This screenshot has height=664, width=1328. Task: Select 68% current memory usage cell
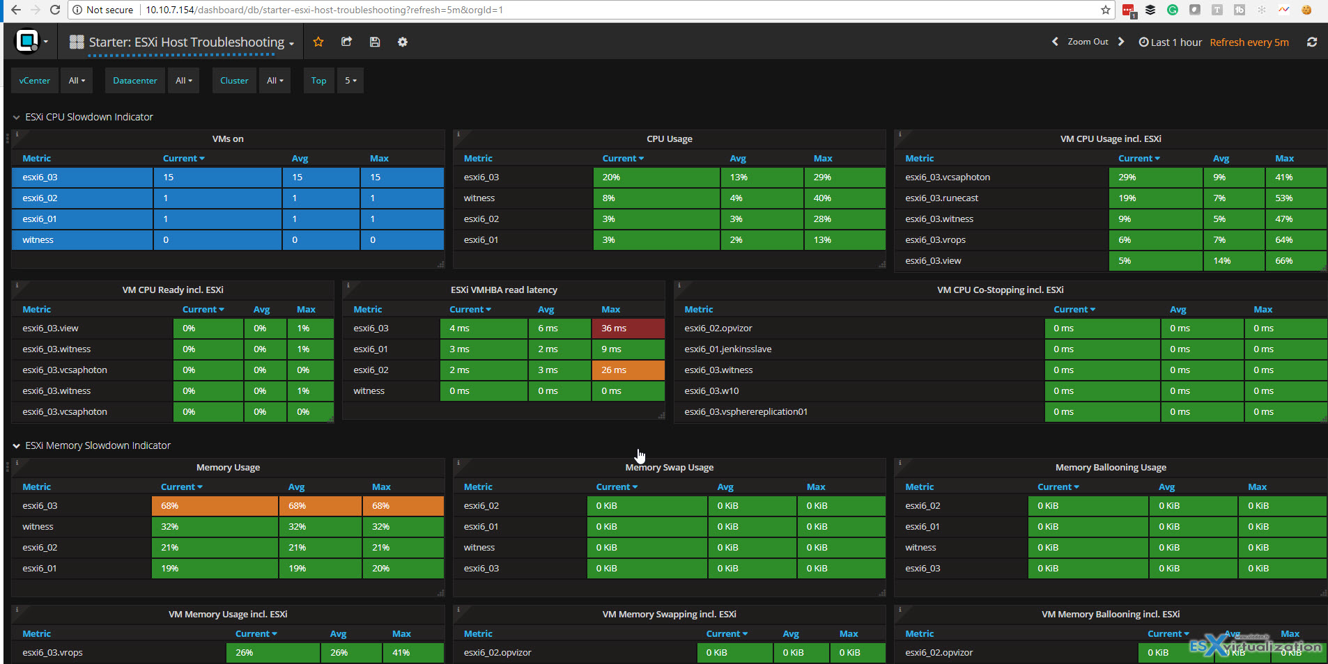click(x=215, y=506)
